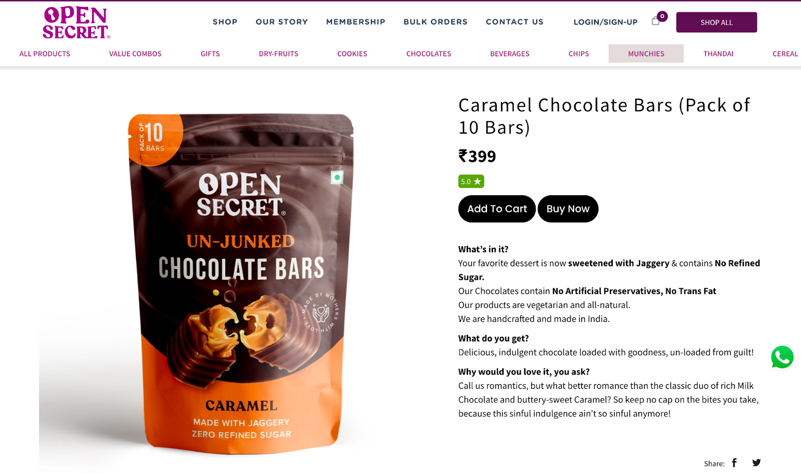Click the Open Secret logo
Image resolution: width=801 pixels, height=473 pixels.
pos(76,23)
